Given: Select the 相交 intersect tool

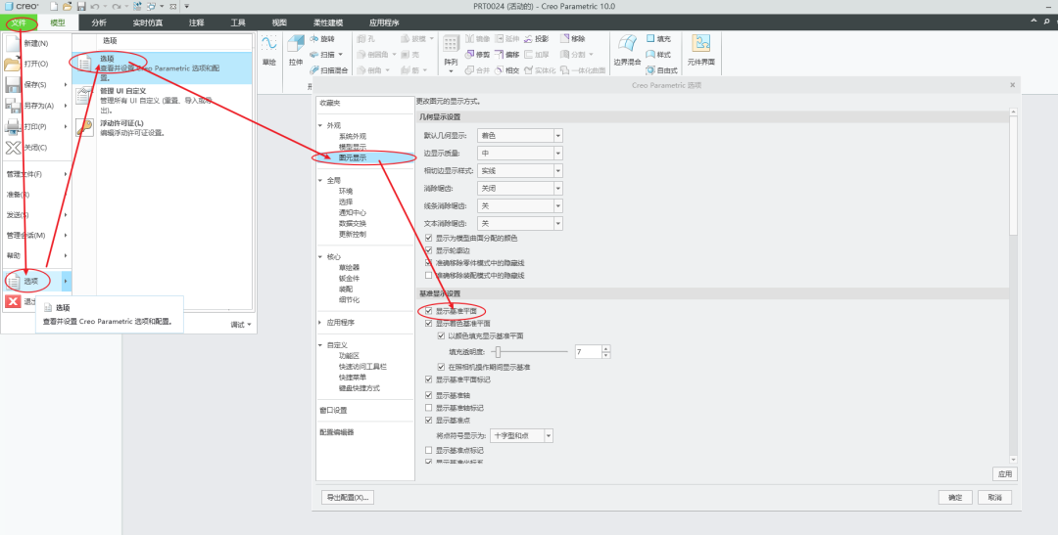Looking at the screenshot, I should pos(506,70).
